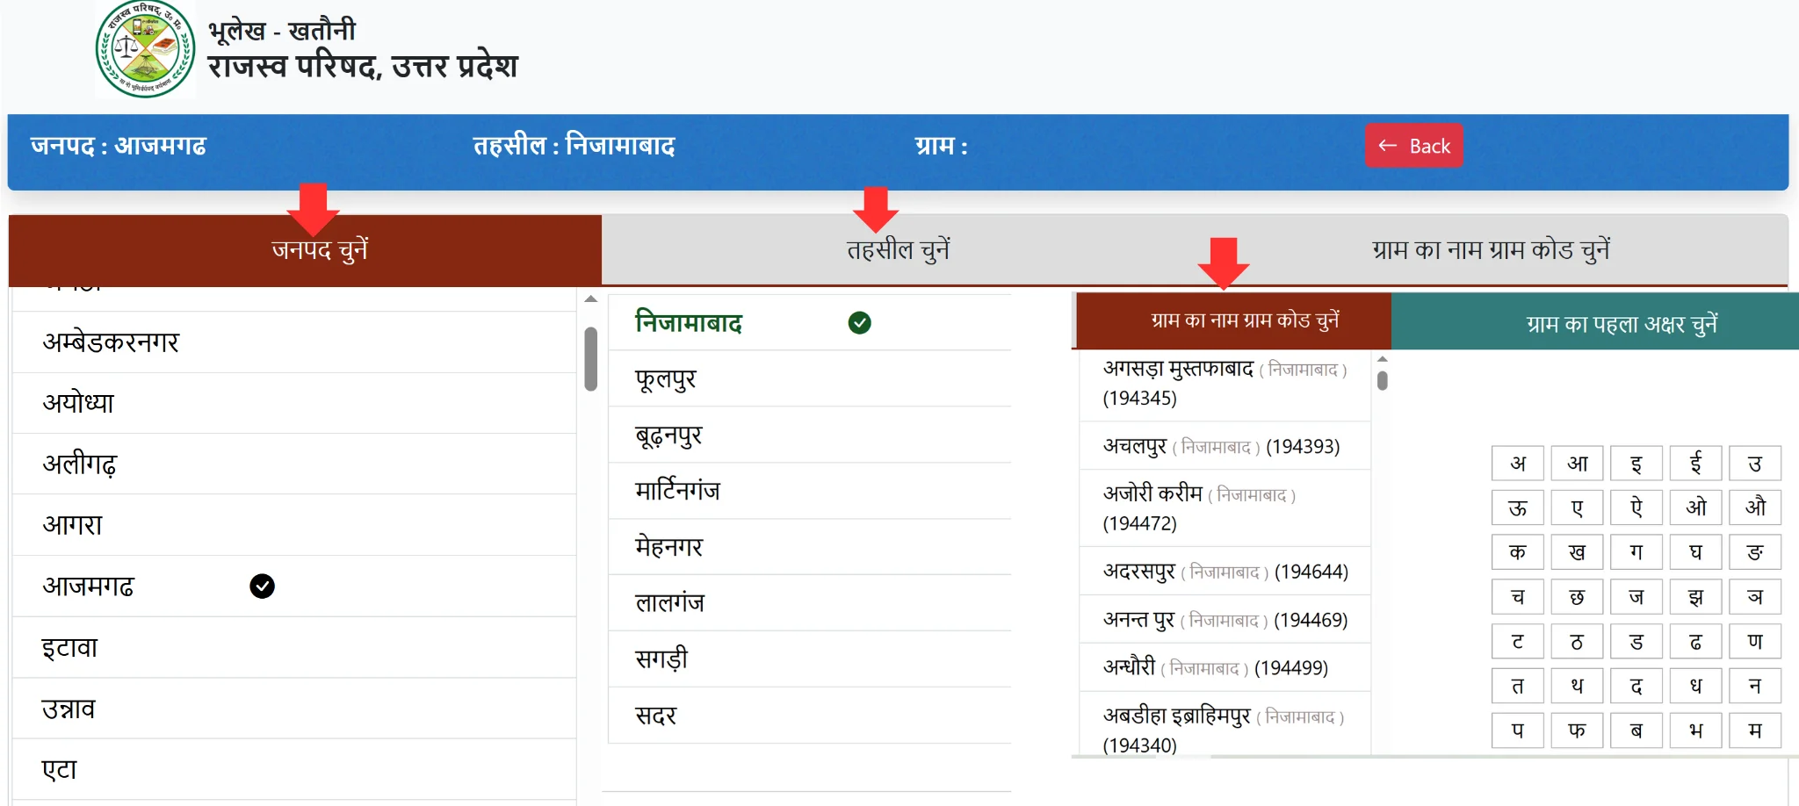Filter villages by letter अ
This screenshot has height=806, width=1799.
(1518, 464)
